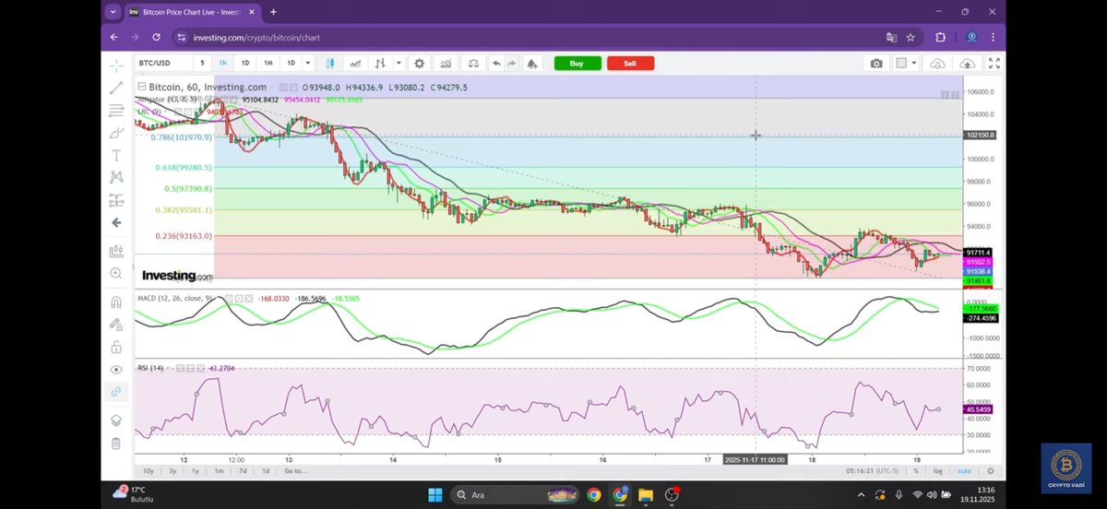Click the 1d date range

tap(266, 470)
